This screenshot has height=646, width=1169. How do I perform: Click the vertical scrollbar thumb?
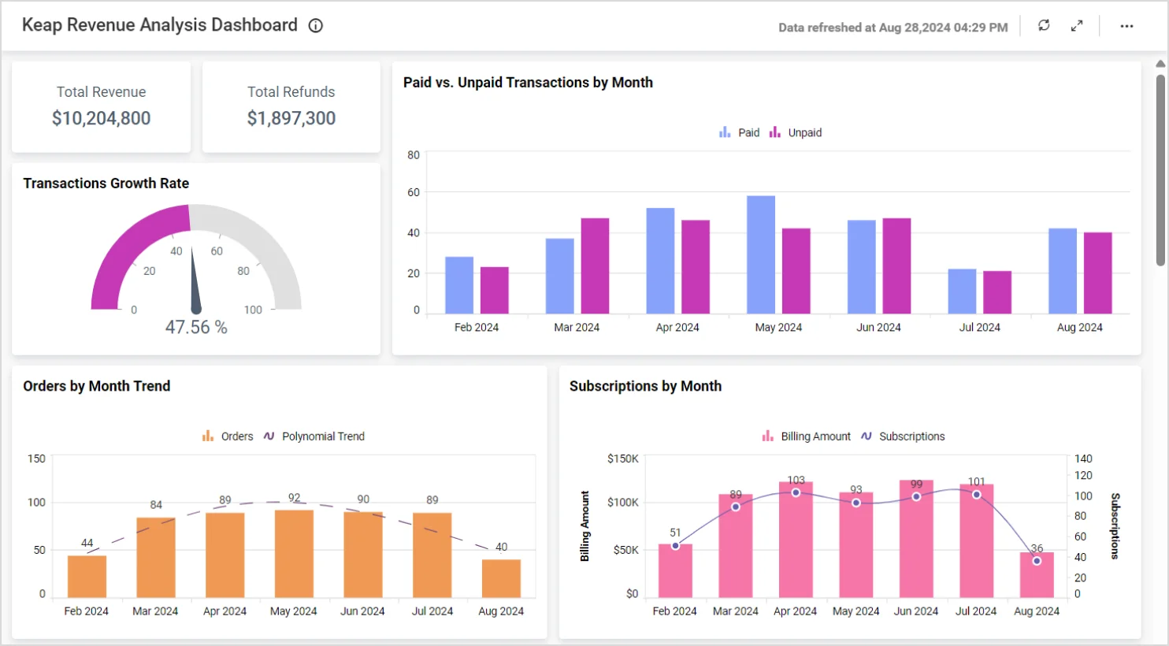(x=1160, y=169)
